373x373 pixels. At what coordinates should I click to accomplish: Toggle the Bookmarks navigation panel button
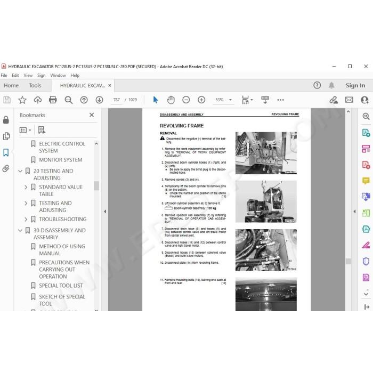(x=6, y=152)
